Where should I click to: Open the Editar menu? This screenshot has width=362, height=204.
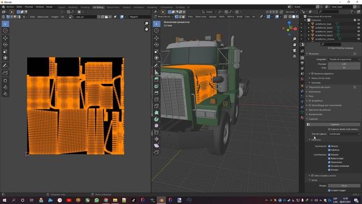tap(19, 7)
